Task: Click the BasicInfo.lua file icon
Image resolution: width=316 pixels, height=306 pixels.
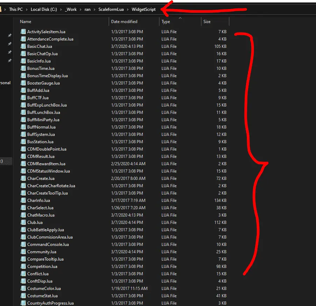Action: pyautogui.click(x=23, y=61)
